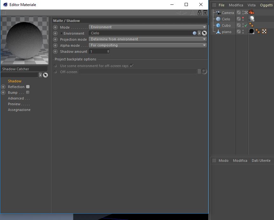Click the arrow button beside the layer field under Shadow Catcher
The width and height of the screenshot is (274, 220).
(x=40, y=75)
